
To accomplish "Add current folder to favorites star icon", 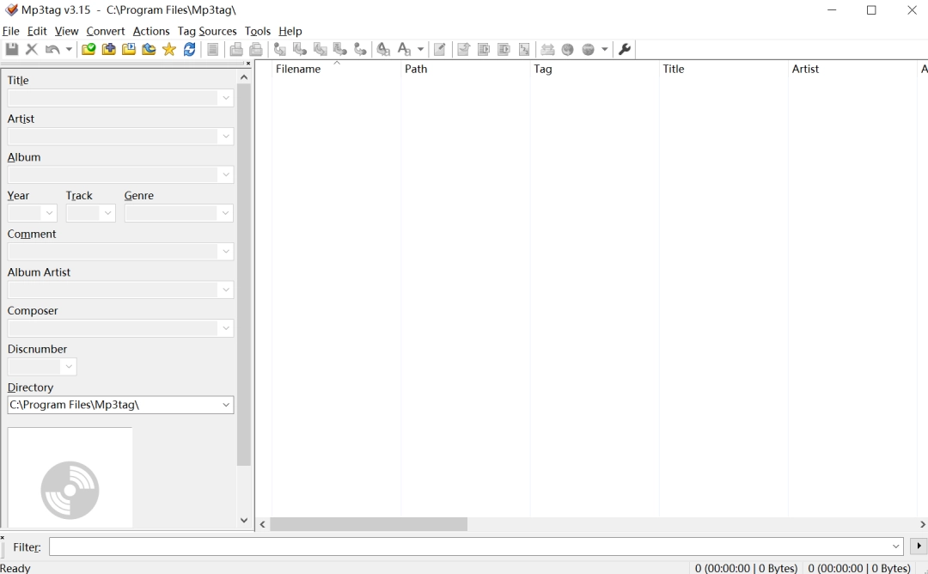I will click(x=168, y=49).
